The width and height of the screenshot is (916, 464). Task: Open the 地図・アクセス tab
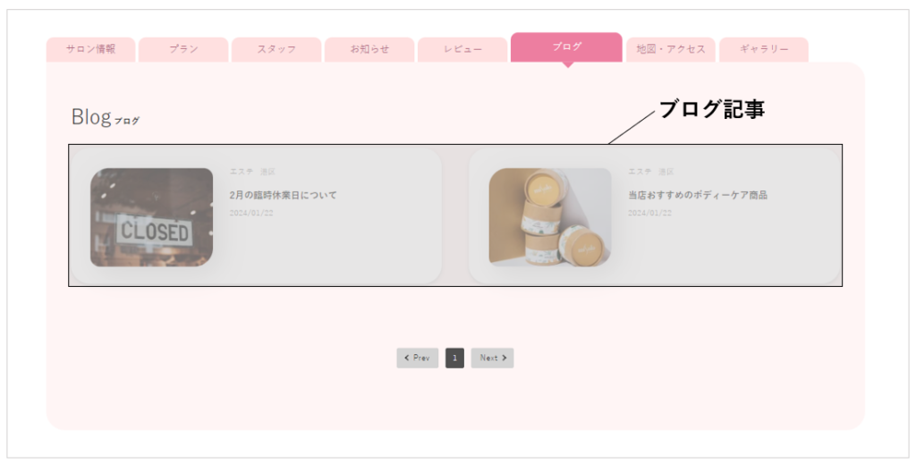coord(671,49)
